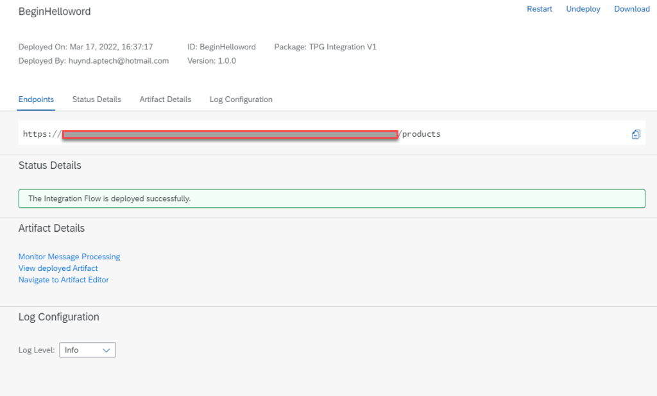The width and height of the screenshot is (657, 396).
Task: Switch to the Endpoints tab
Action: 36,99
